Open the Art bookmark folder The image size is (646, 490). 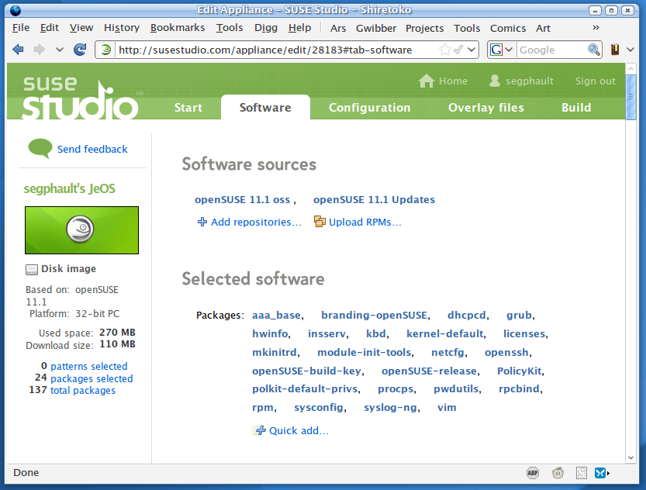pos(543,28)
